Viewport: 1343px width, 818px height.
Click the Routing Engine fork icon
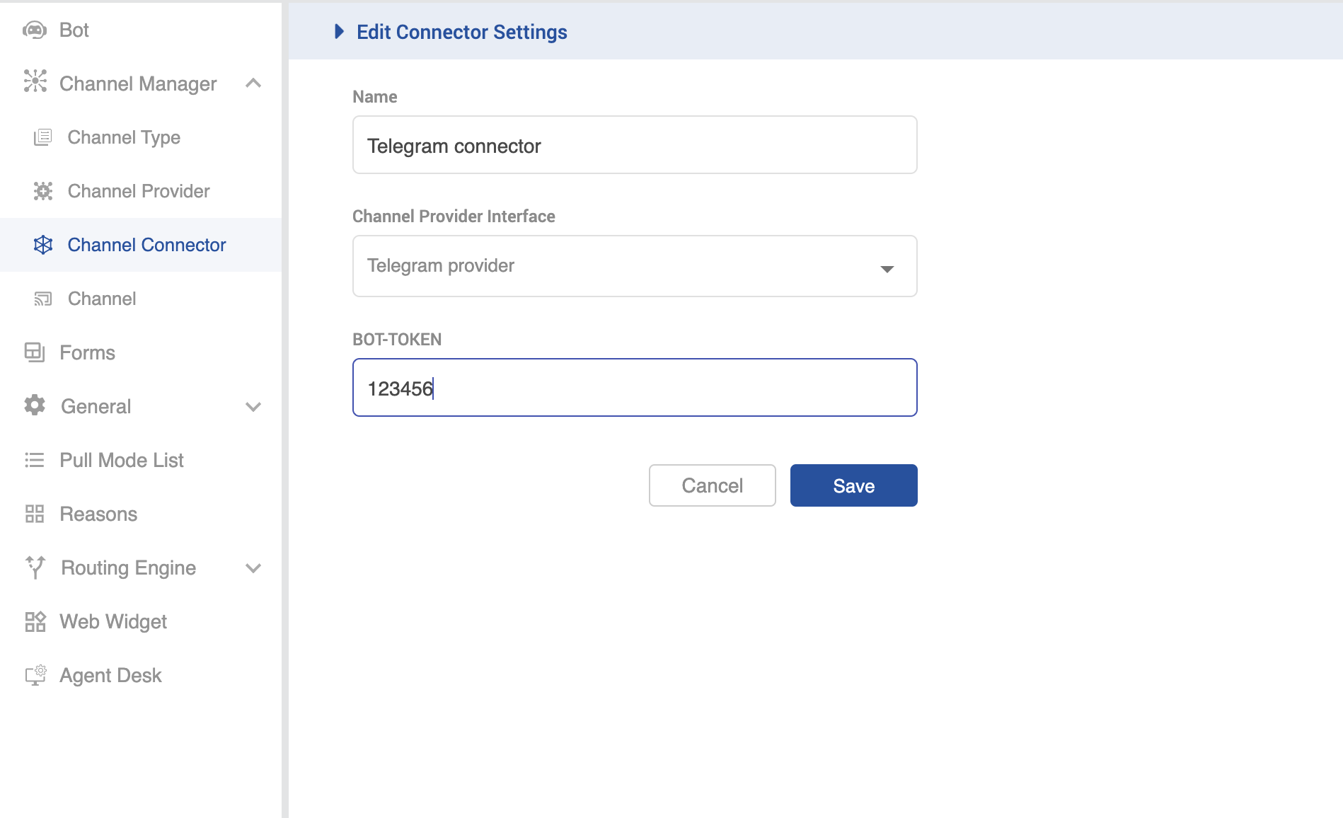35,568
